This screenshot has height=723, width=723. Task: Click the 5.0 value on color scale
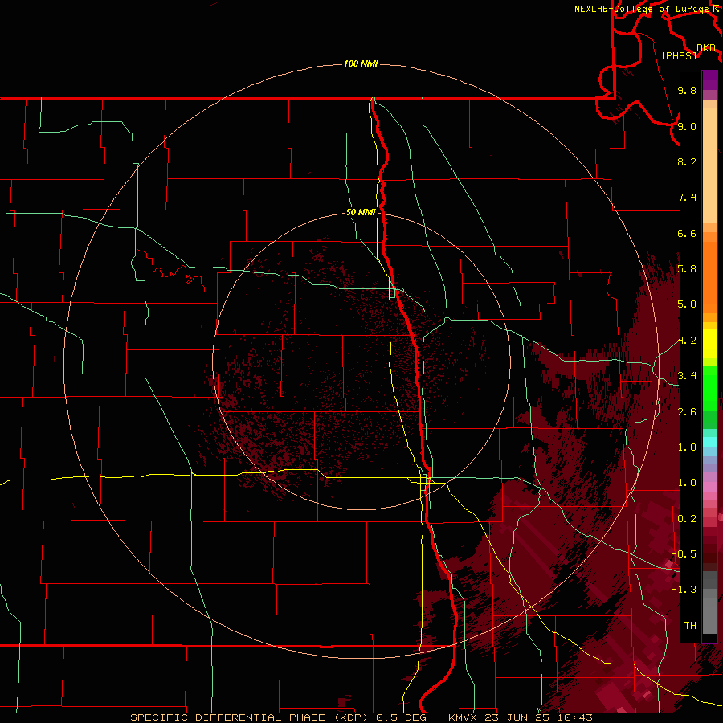tap(687, 304)
